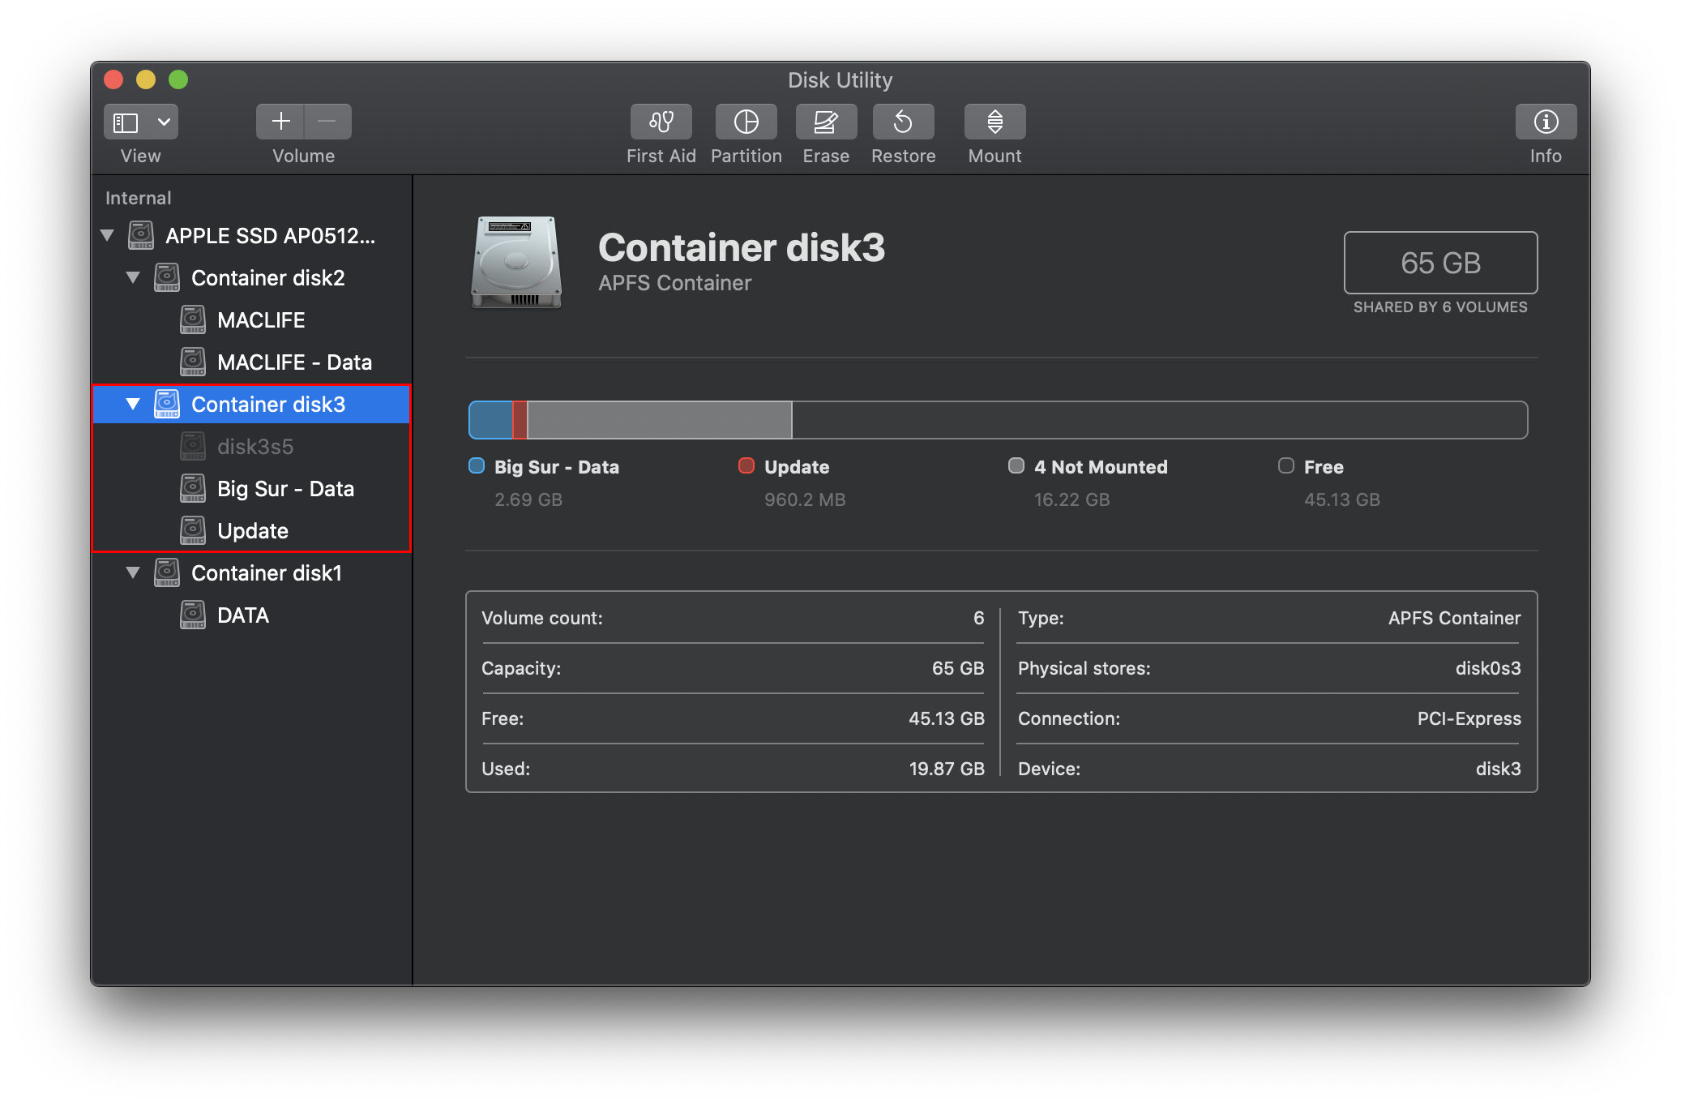
Task: Open the View options dropdown chevron
Action: tap(164, 122)
